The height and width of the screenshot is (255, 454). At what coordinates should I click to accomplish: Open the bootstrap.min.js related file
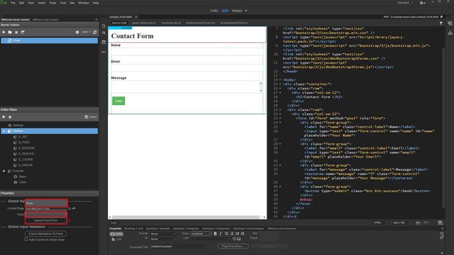pyautogui.click(x=171, y=23)
